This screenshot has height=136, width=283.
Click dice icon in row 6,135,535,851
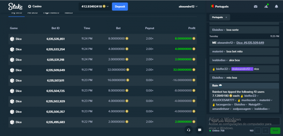coord(12,39)
